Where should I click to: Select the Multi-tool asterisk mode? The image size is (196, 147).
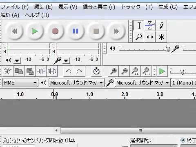(x=161, y=37)
